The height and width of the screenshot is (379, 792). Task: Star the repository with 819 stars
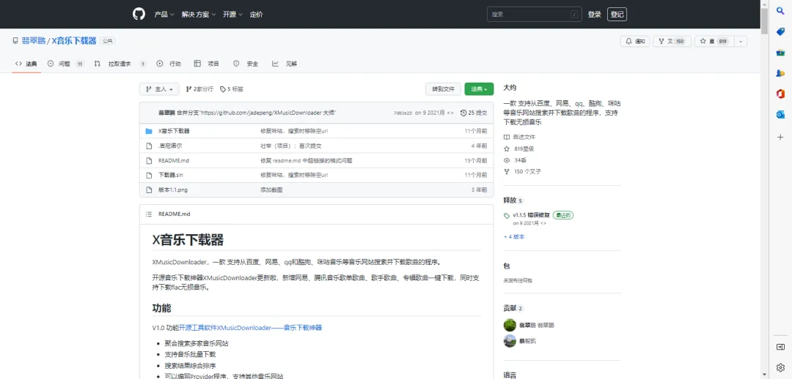coord(715,41)
